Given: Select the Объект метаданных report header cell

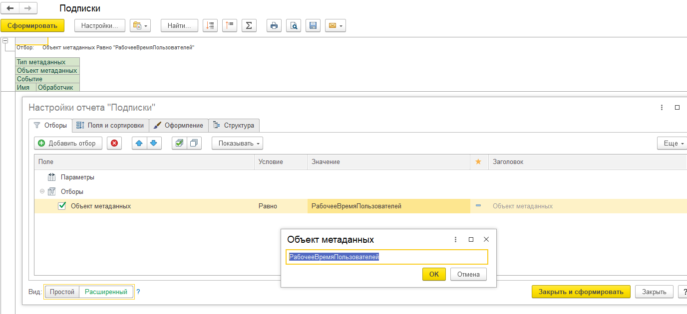Looking at the screenshot, I should (x=47, y=70).
